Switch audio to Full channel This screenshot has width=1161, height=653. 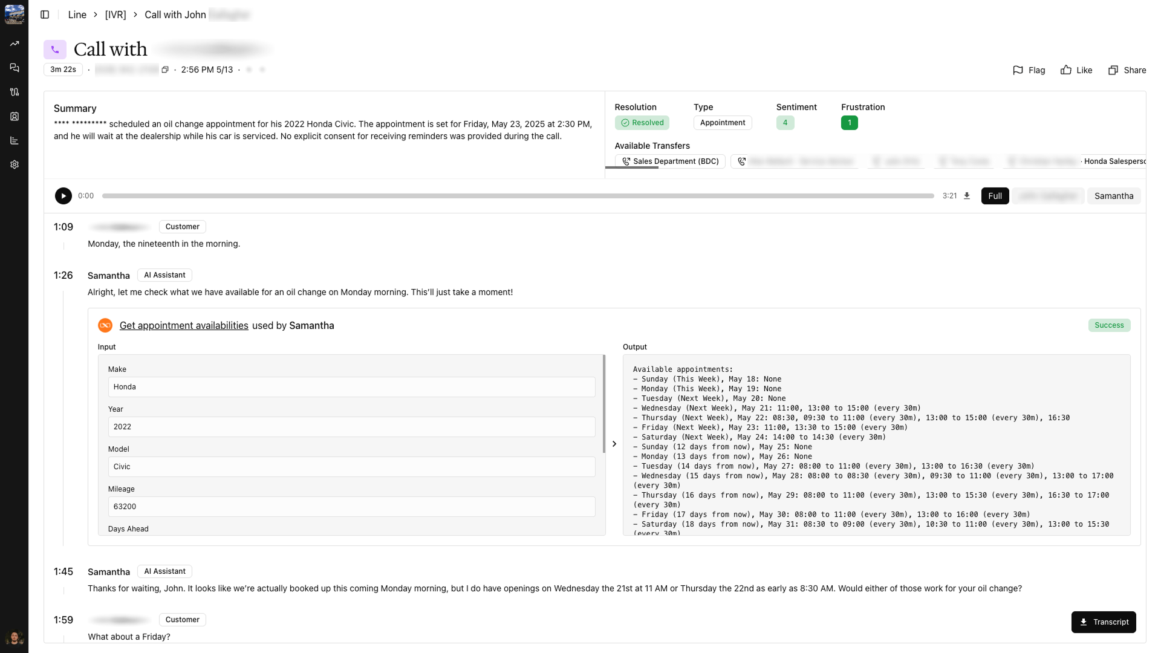click(995, 196)
